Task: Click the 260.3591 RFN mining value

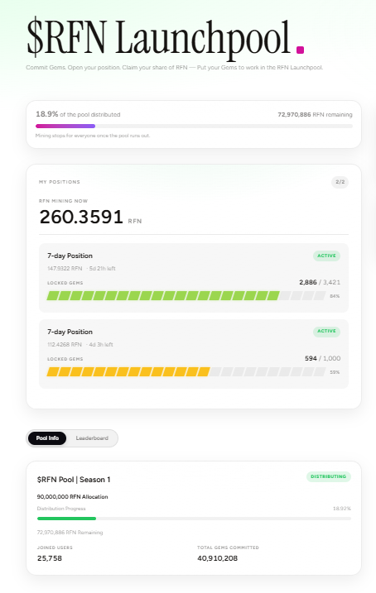Action: [90, 218]
